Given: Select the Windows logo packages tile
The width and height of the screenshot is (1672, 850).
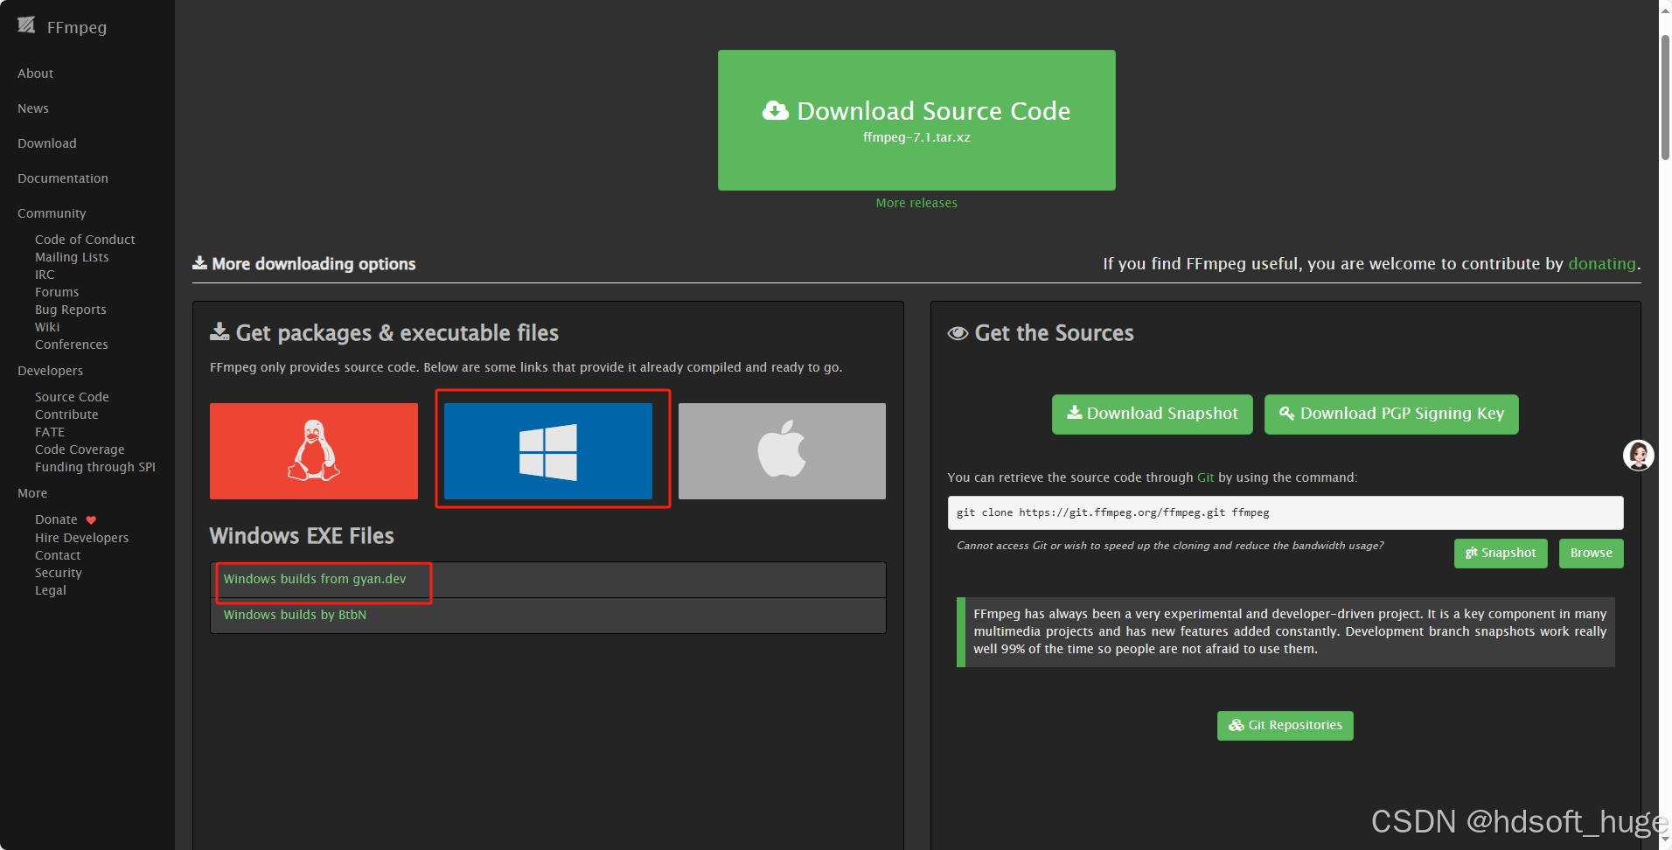Looking at the screenshot, I should click(548, 451).
